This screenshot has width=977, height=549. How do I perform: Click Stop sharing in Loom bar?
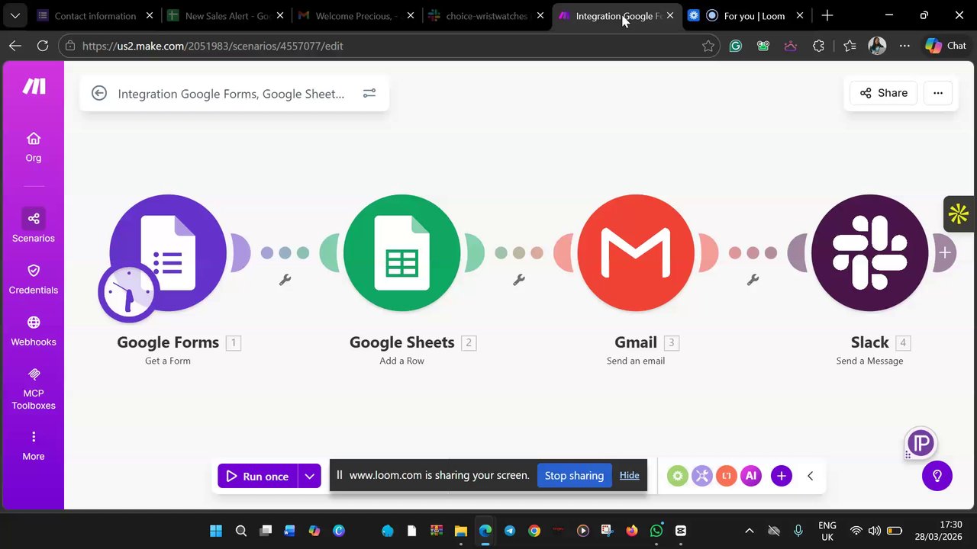pyautogui.click(x=574, y=475)
